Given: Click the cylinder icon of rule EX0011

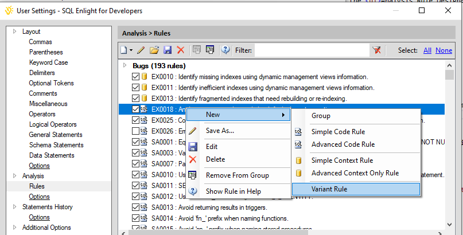Looking at the screenshot, I should [144, 87].
